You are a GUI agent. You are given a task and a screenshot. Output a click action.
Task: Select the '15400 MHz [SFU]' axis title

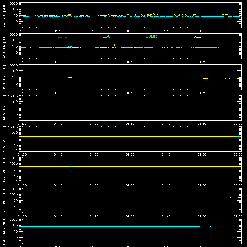click(4, 231)
